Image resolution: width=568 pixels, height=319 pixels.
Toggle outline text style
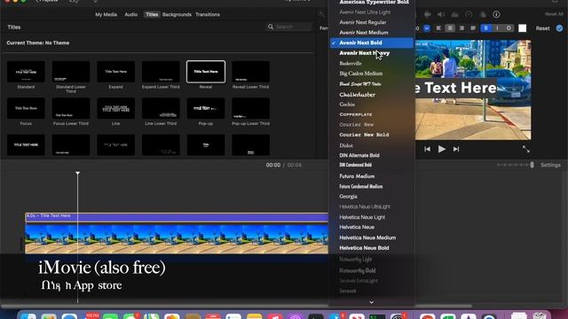point(509,28)
